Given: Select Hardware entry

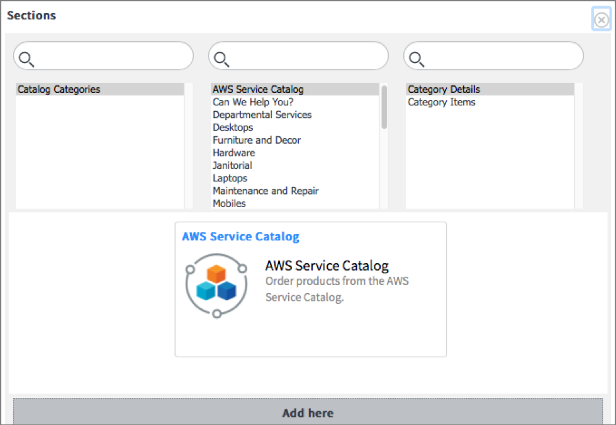Looking at the screenshot, I should (294, 153).
